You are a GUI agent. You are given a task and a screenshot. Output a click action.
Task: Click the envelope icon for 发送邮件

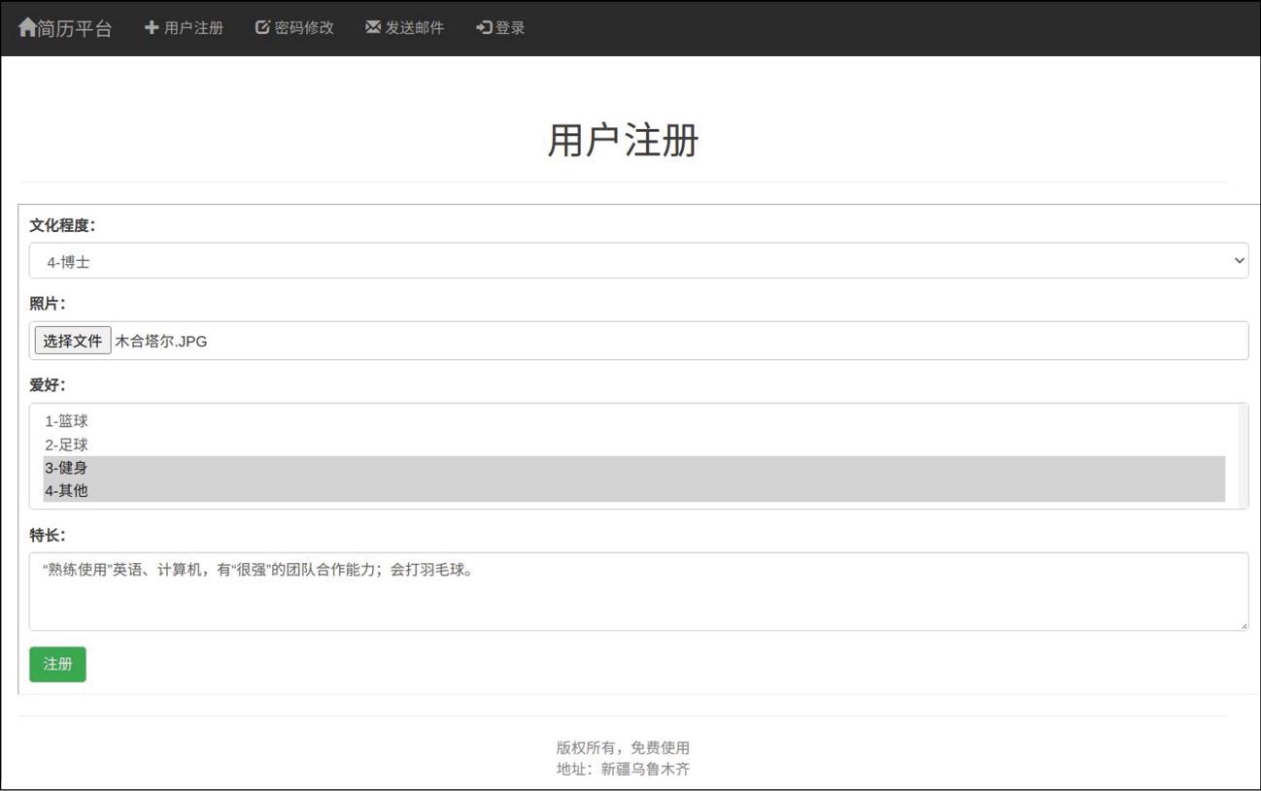pos(373,27)
